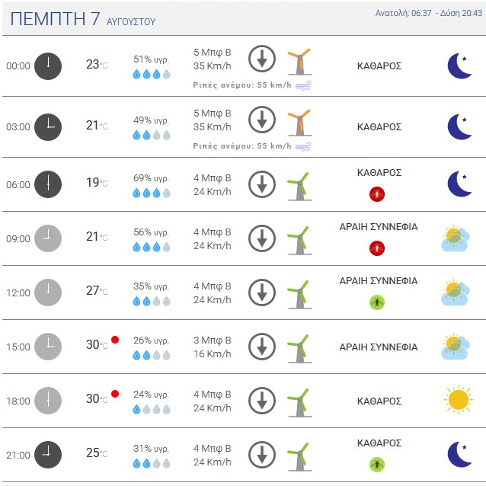This screenshot has width=486, height=486.
Task: Click the green mosquito icon at 12:00
Action: click(x=377, y=302)
